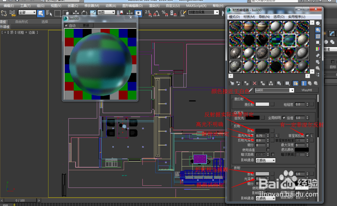Toggle the 暗淡距离 checkbox

273,154
